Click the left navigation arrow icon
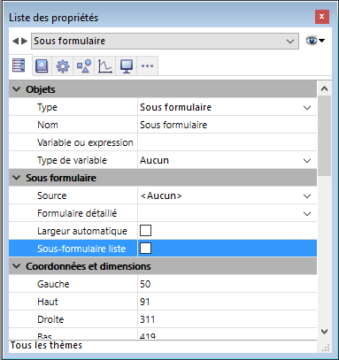The height and width of the screenshot is (360, 339). click(15, 41)
